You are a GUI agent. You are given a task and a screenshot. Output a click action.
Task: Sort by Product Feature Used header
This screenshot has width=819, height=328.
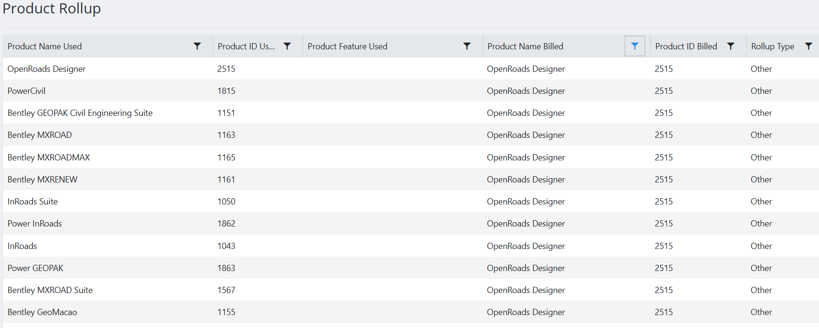(x=348, y=46)
